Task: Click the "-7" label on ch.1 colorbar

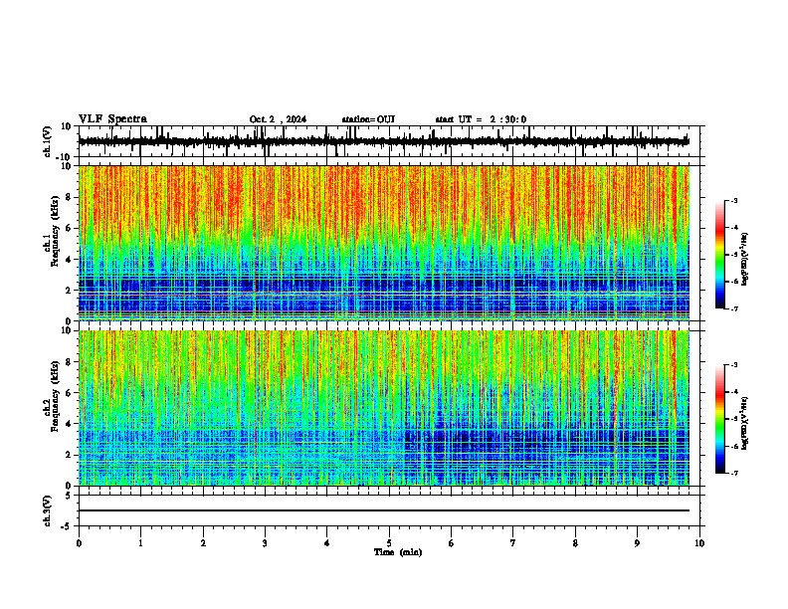Action: click(x=733, y=308)
